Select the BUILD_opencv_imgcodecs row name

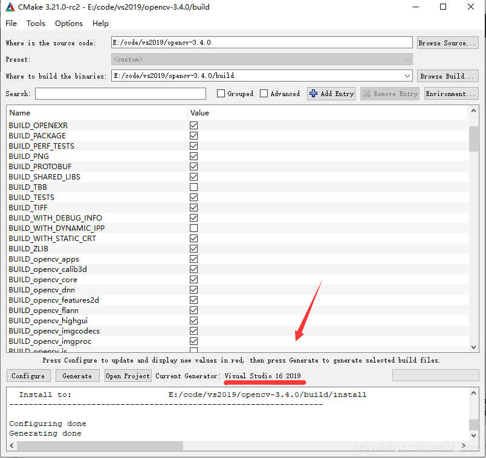[54, 331]
